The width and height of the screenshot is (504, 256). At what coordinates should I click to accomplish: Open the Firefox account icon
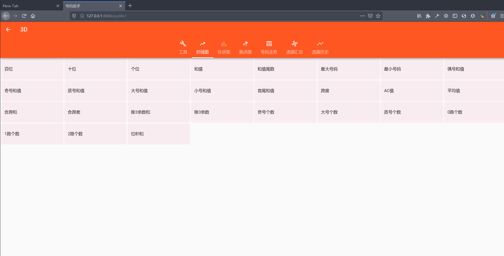tap(473, 16)
